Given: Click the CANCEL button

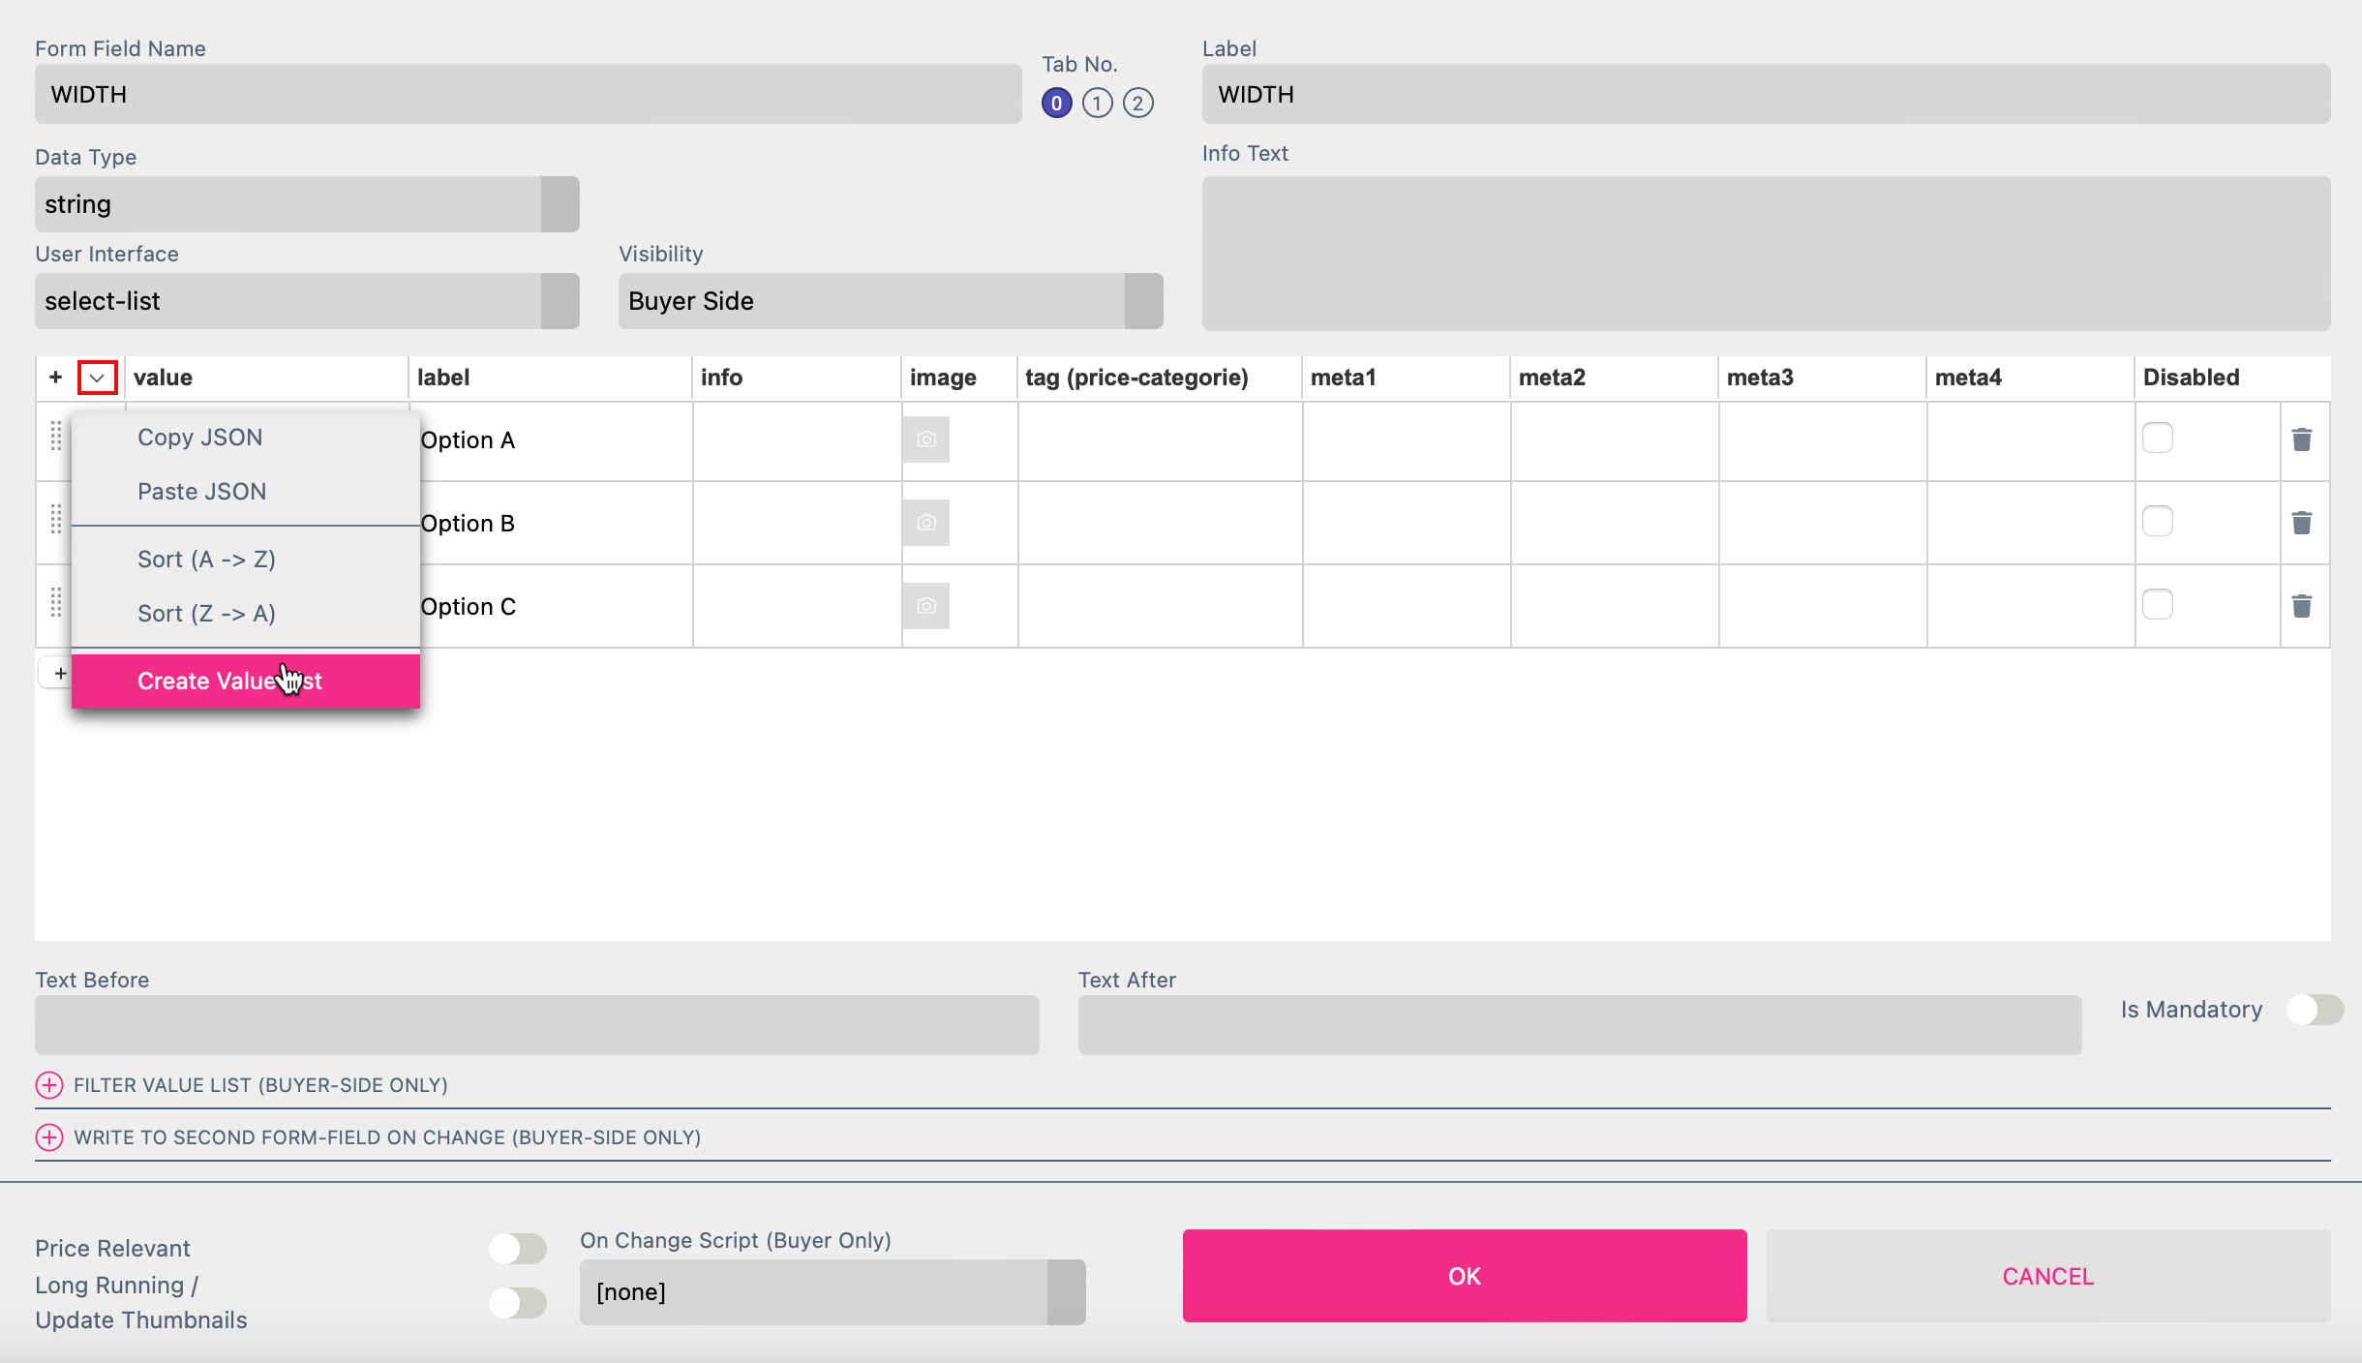Looking at the screenshot, I should click(x=2045, y=1275).
